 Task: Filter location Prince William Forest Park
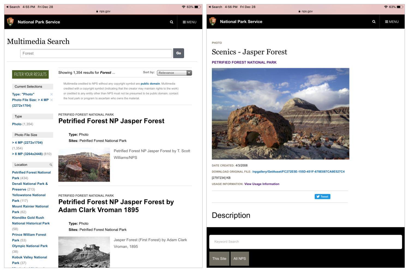(29, 237)
